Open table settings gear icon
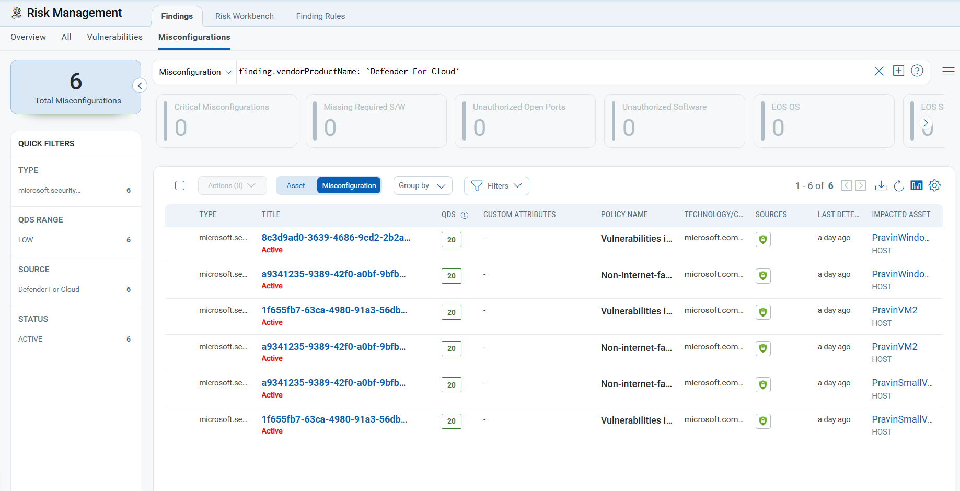Image resolution: width=960 pixels, height=491 pixels. (x=934, y=185)
